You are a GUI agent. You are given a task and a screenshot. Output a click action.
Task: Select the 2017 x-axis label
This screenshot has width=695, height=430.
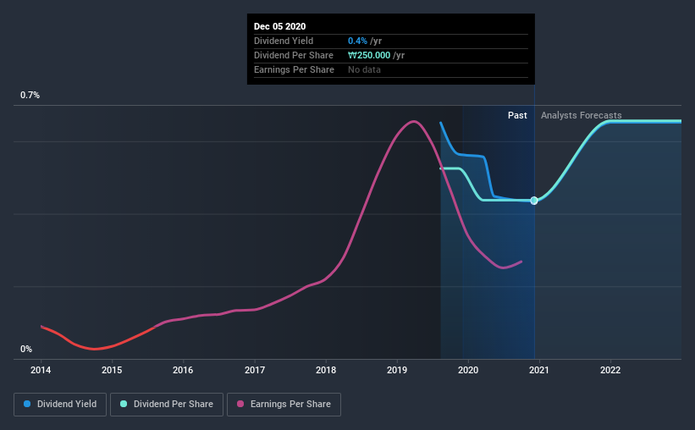click(x=255, y=370)
